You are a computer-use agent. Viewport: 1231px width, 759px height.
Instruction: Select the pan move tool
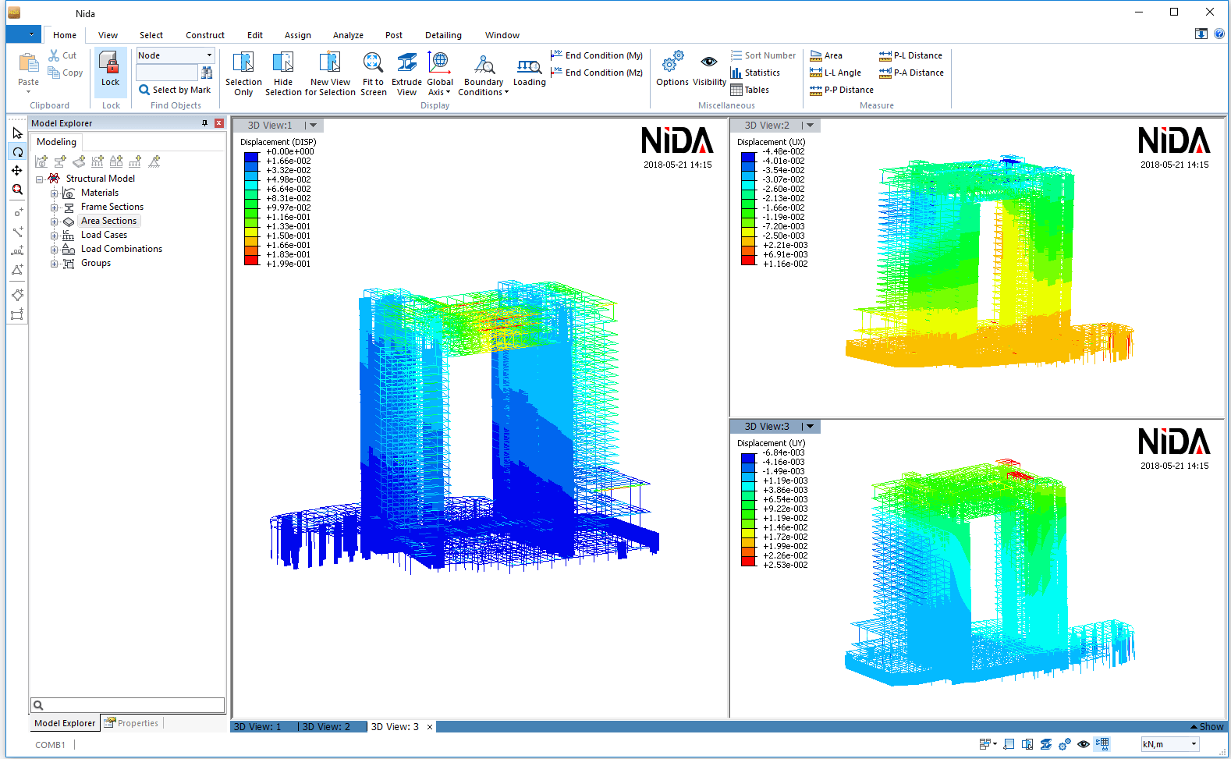click(x=17, y=171)
